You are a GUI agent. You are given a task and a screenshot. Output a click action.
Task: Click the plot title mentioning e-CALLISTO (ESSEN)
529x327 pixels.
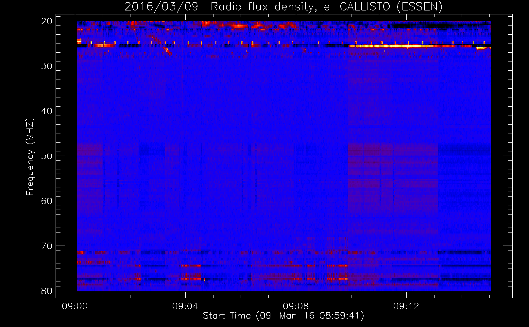pos(283,7)
